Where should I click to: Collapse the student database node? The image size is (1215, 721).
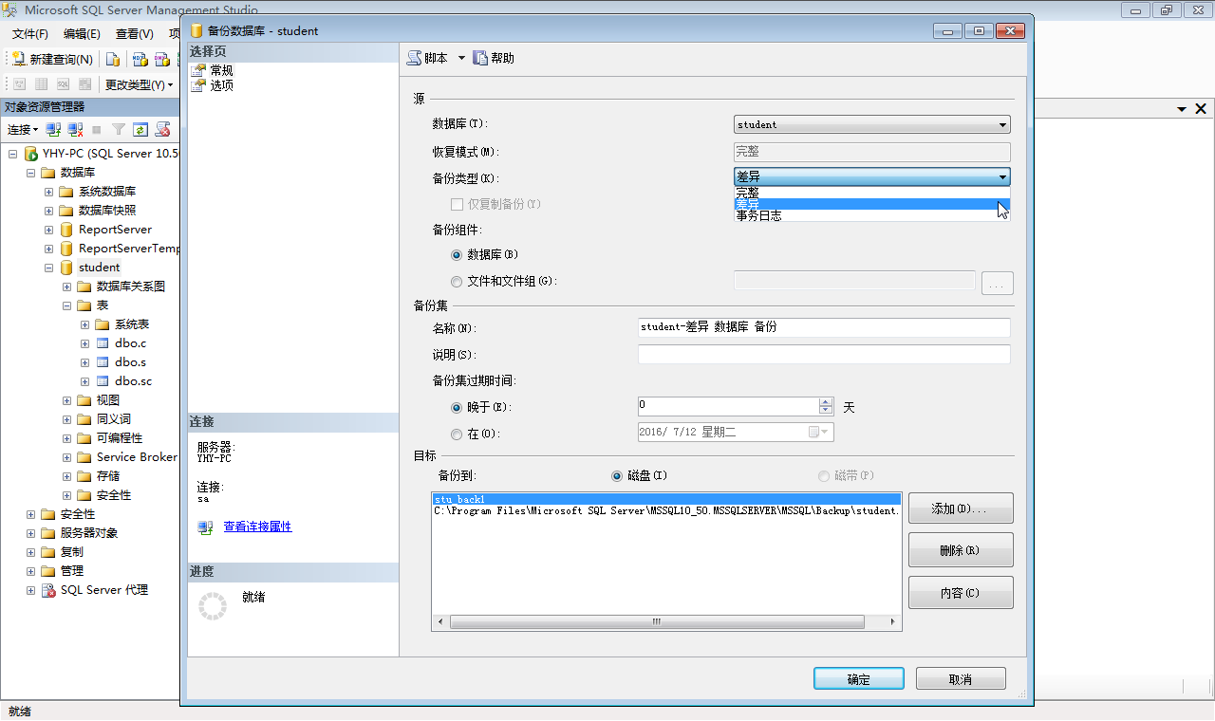pyautogui.click(x=49, y=268)
